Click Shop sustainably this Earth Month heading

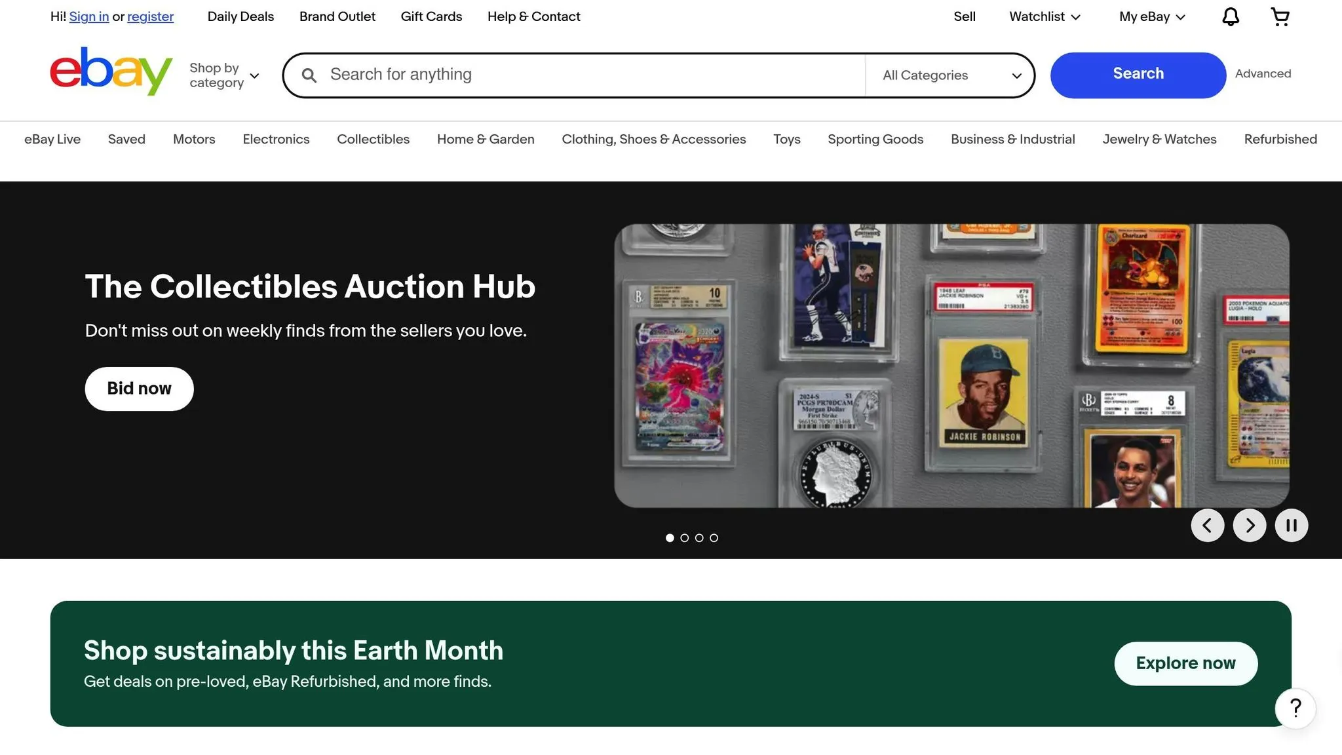[293, 651]
